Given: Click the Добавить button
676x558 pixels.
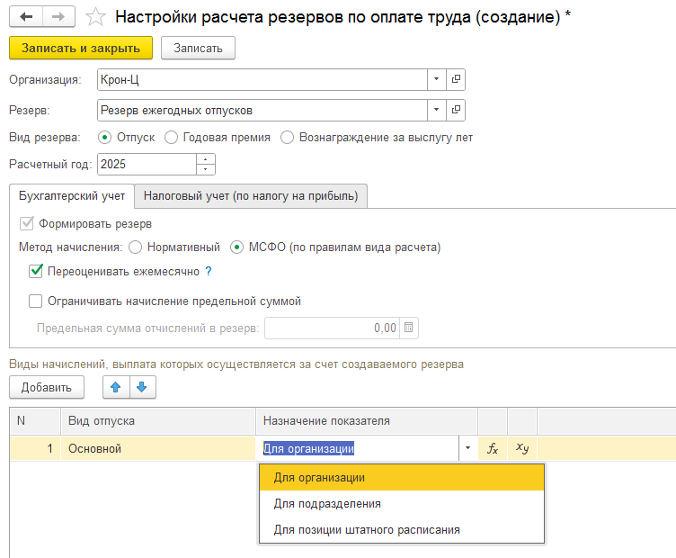Looking at the screenshot, I should click(47, 388).
